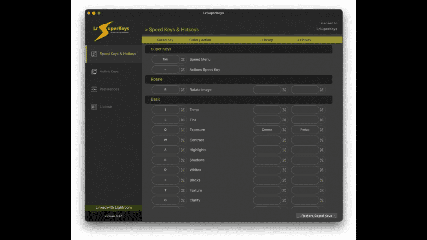The height and width of the screenshot is (240, 427).
Task: Clear the W speed key for Contrast
Action: click(183, 140)
